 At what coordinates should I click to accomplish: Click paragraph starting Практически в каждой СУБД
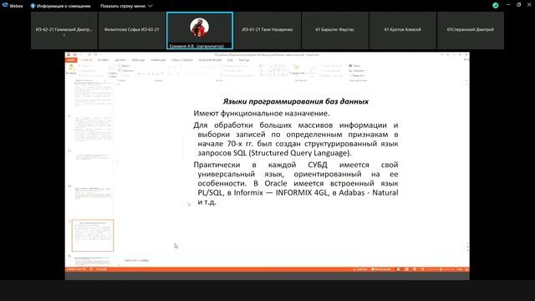click(x=296, y=183)
